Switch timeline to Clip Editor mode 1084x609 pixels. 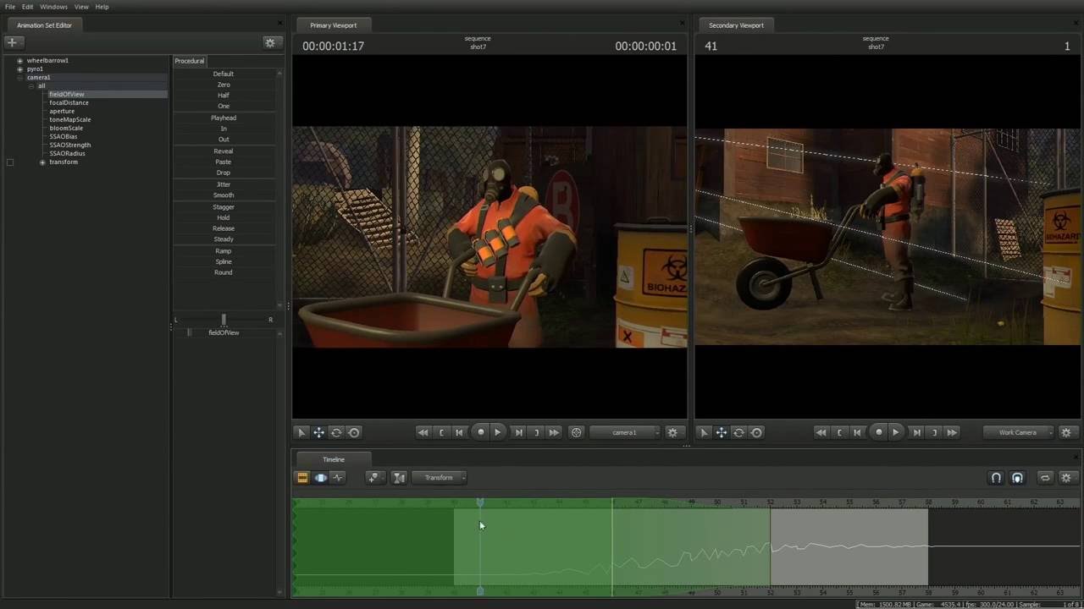pyautogui.click(x=302, y=478)
